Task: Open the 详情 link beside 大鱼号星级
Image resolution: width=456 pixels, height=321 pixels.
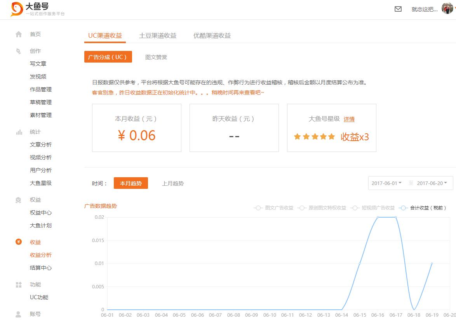Action: click(349, 119)
